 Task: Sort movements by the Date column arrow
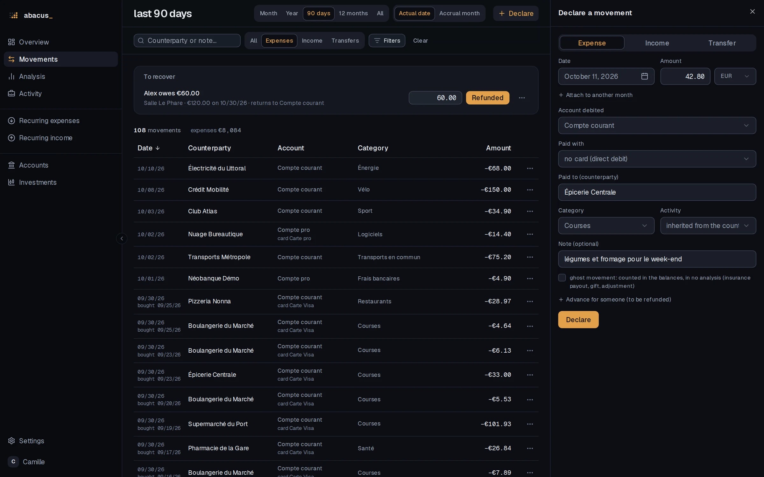pos(158,148)
